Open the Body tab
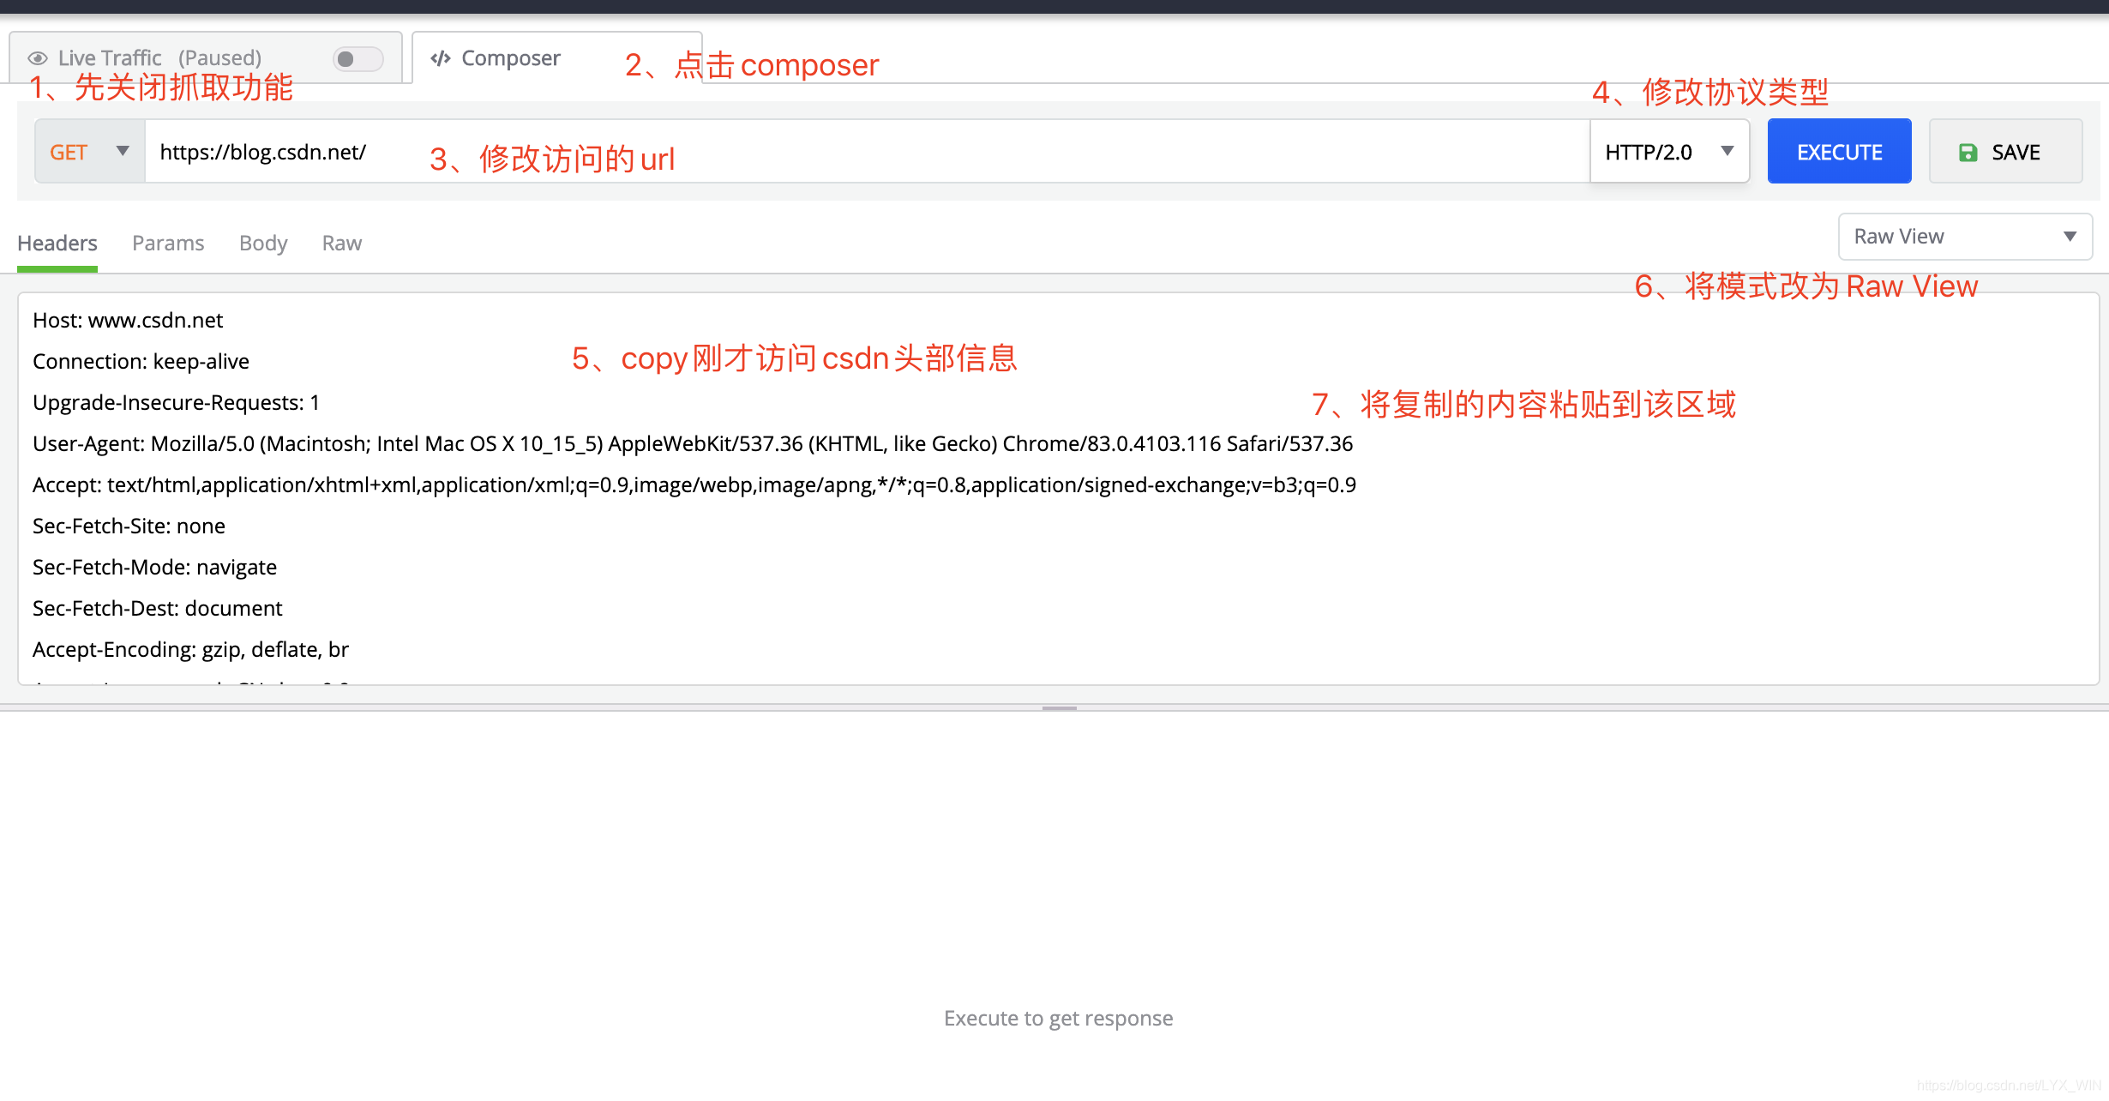2109x1101 pixels. pyautogui.click(x=263, y=244)
